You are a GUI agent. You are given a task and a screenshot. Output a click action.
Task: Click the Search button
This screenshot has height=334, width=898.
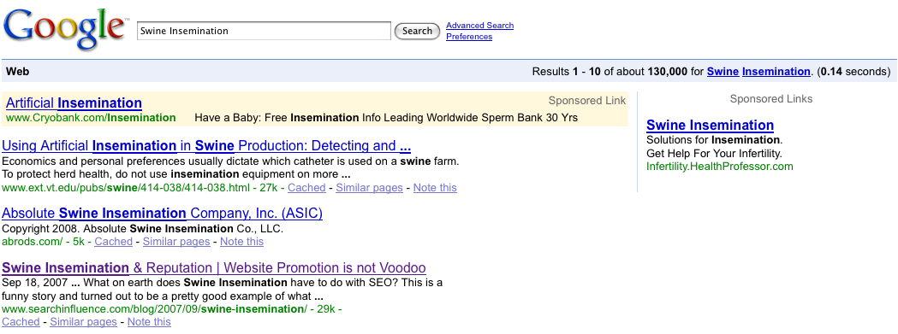click(x=417, y=31)
